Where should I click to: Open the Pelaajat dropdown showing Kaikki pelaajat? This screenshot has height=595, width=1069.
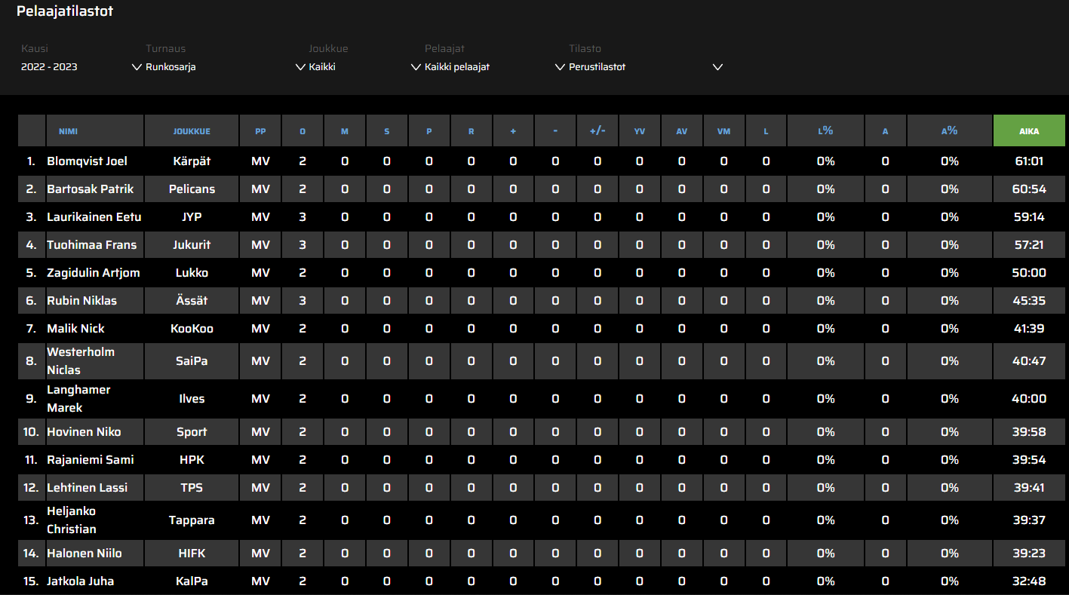pyautogui.click(x=494, y=67)
